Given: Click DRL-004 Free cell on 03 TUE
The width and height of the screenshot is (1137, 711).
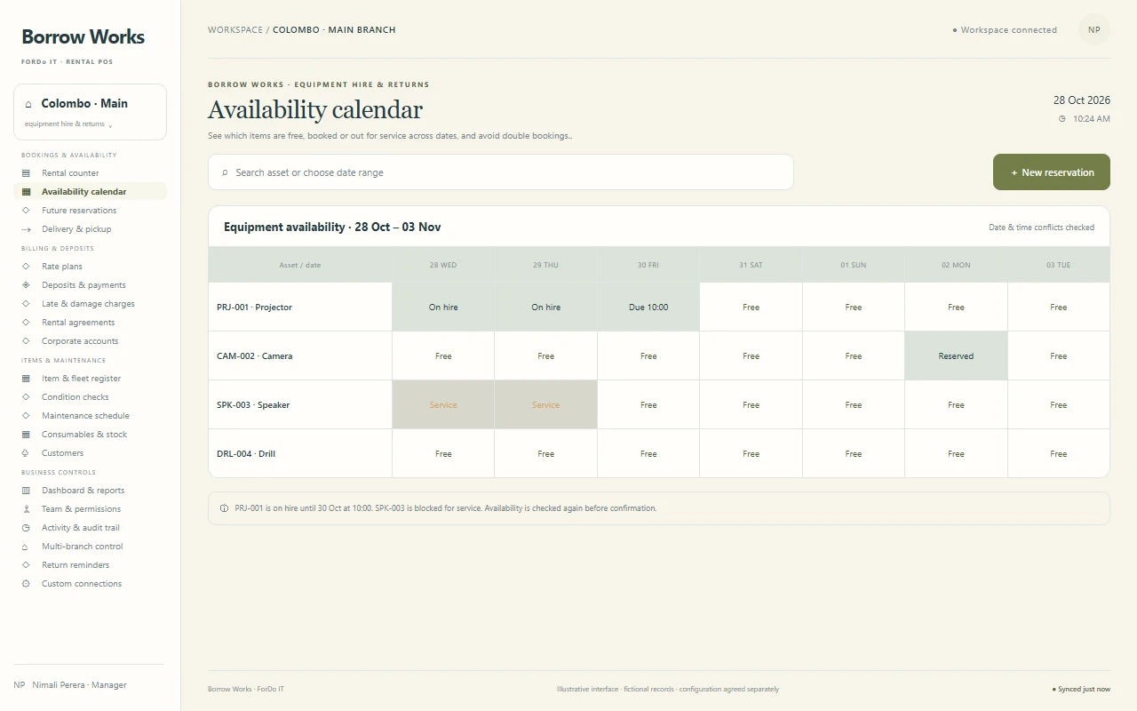Looking at the screenshot, I should (1059, 453).
